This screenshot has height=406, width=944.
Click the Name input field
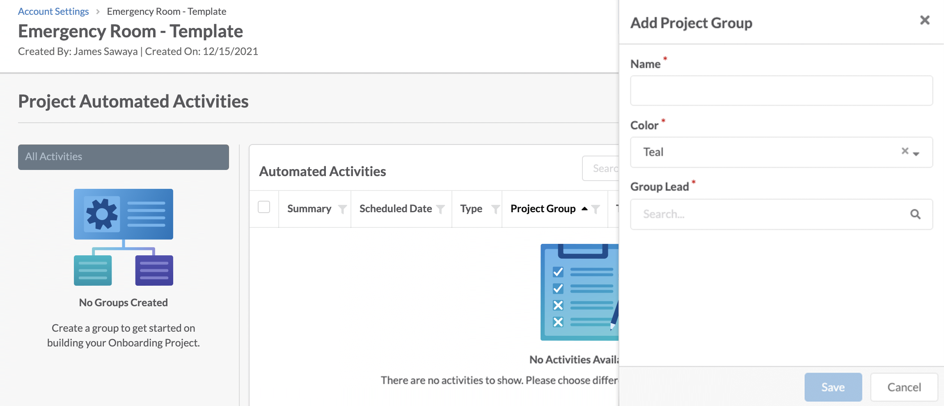781,90
